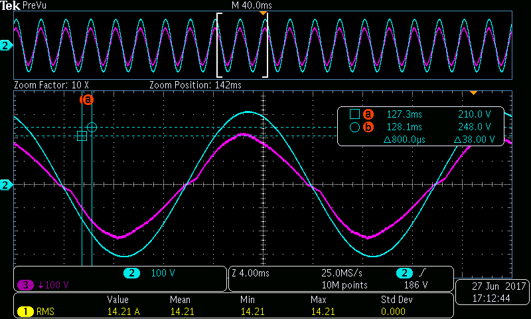The image size is (531, 319).
Task: Click the orange trigger marker above zoomed graticule
Action: (x=473, y=93)
